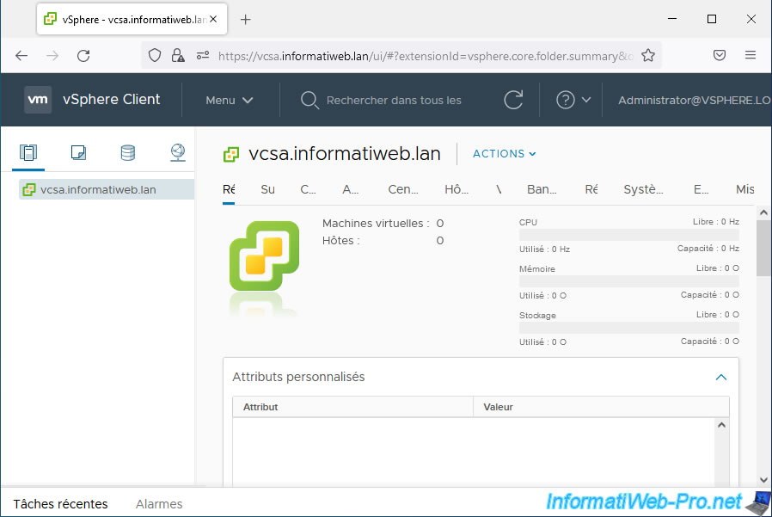Screen dimensions: 772x517
Task: Click the Mémoire usage bar
Action: click(628, 281)
